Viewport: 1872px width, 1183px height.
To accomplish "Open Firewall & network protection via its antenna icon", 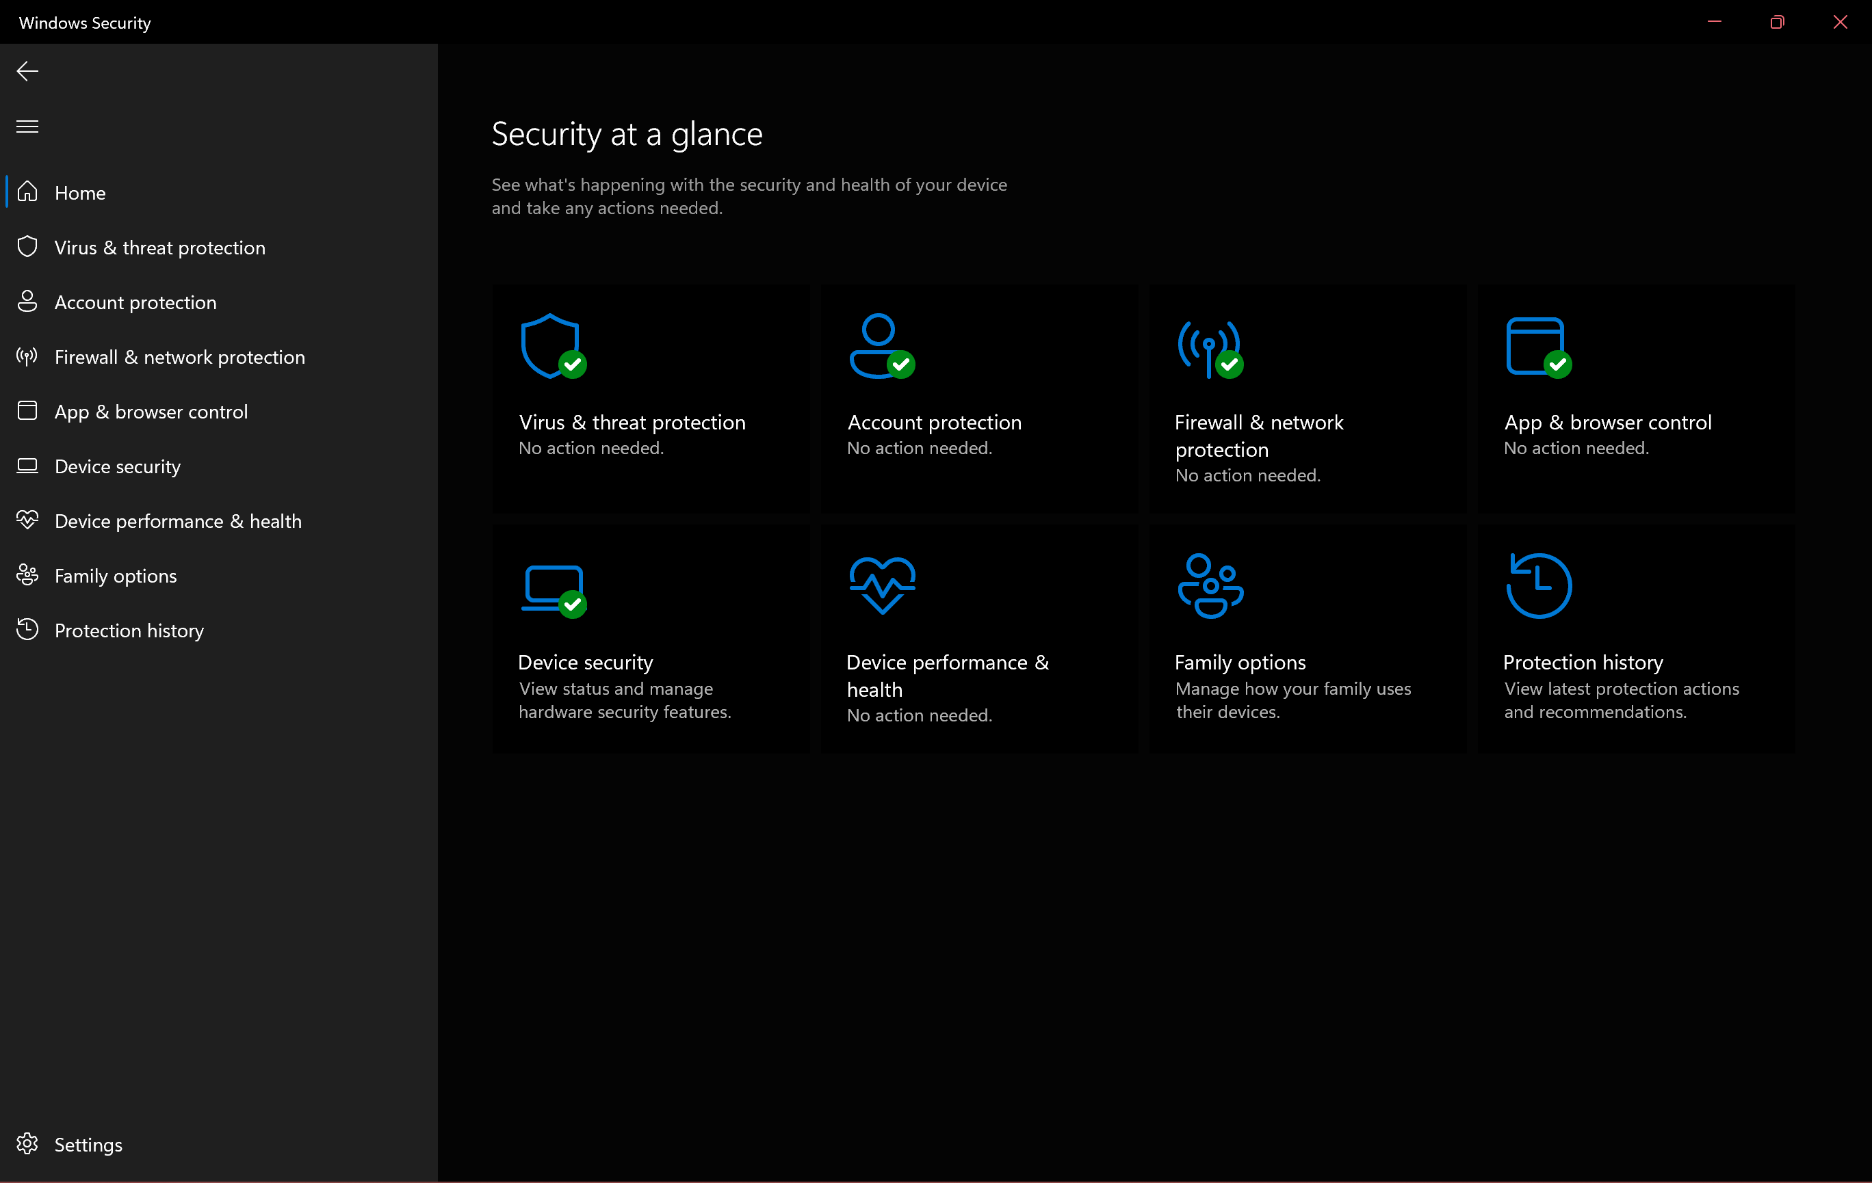I will point(27,356).
